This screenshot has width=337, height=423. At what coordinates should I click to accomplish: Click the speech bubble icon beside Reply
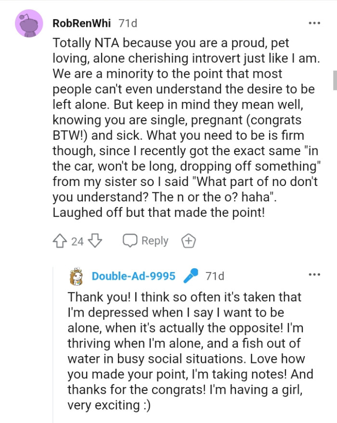pyautogui.click(x=130, y=241)
